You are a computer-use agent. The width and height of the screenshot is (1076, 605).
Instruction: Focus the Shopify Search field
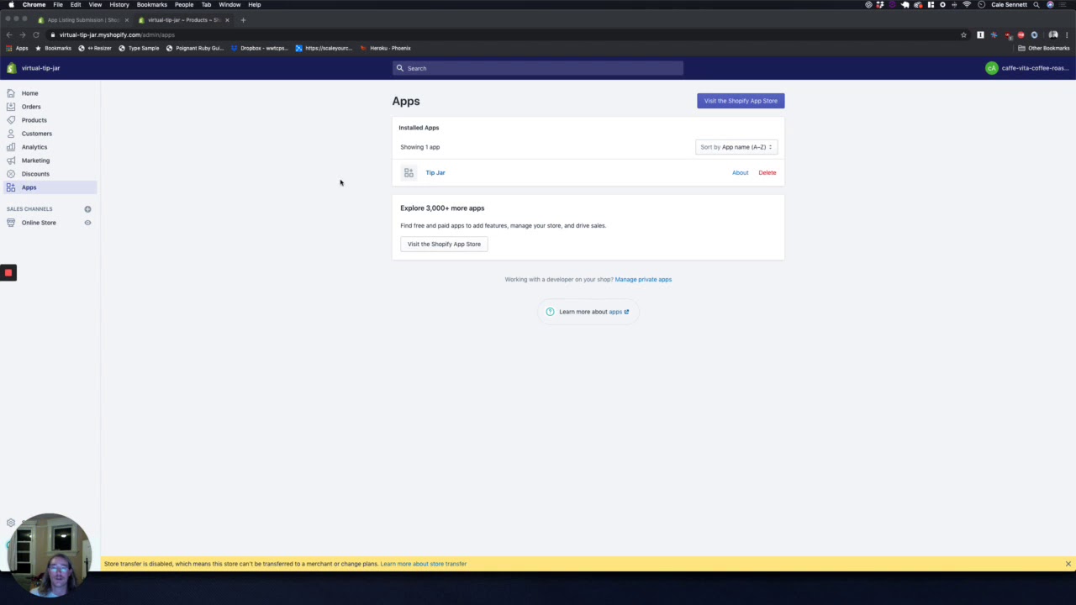[x=538, y=68]
